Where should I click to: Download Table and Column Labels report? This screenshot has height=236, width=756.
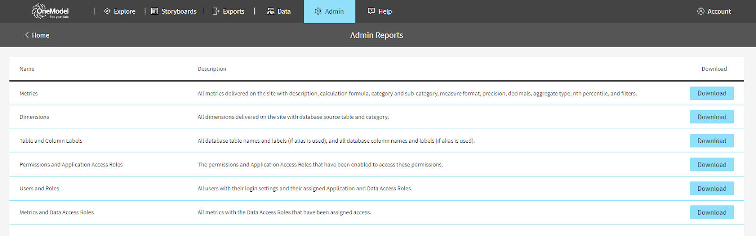pos(712,141)
